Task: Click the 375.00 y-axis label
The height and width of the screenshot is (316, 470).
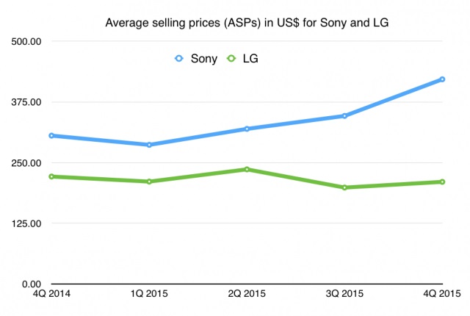Action: 26,102
